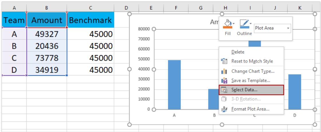Screen dimensions: 321x132
Task: Open Format Plot Area option
Action: [x=250, y=109]
